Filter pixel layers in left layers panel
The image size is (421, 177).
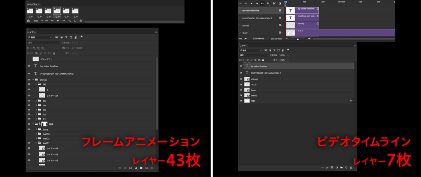coord(57,37)
